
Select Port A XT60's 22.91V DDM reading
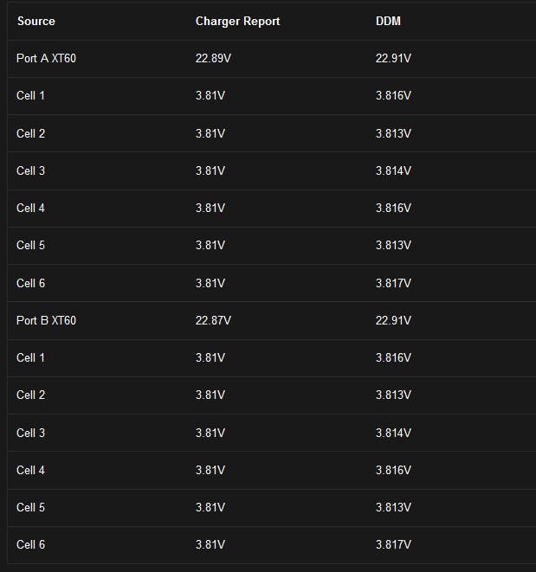[x=393, y=58]
